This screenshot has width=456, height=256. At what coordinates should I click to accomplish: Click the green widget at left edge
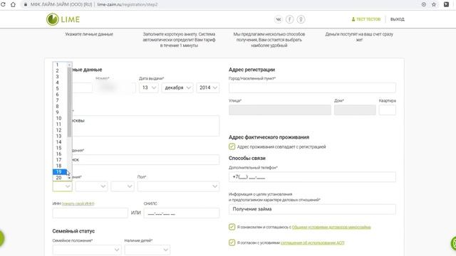click(2, 239)
